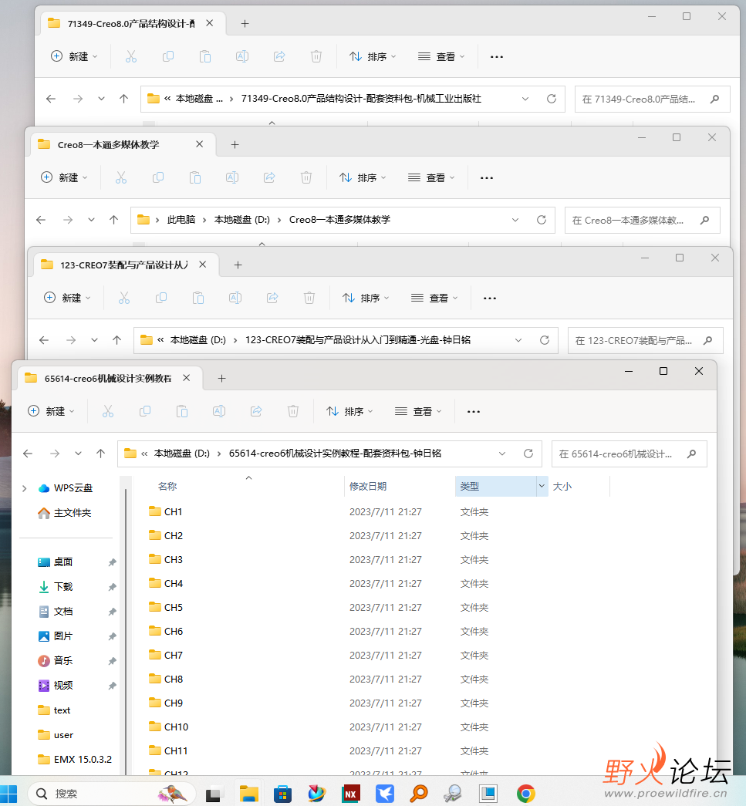Click Paste icon in 65614-creo6 window toolbar
The height and width of the screenshot is (806, 746).
[x=182, y=411]
